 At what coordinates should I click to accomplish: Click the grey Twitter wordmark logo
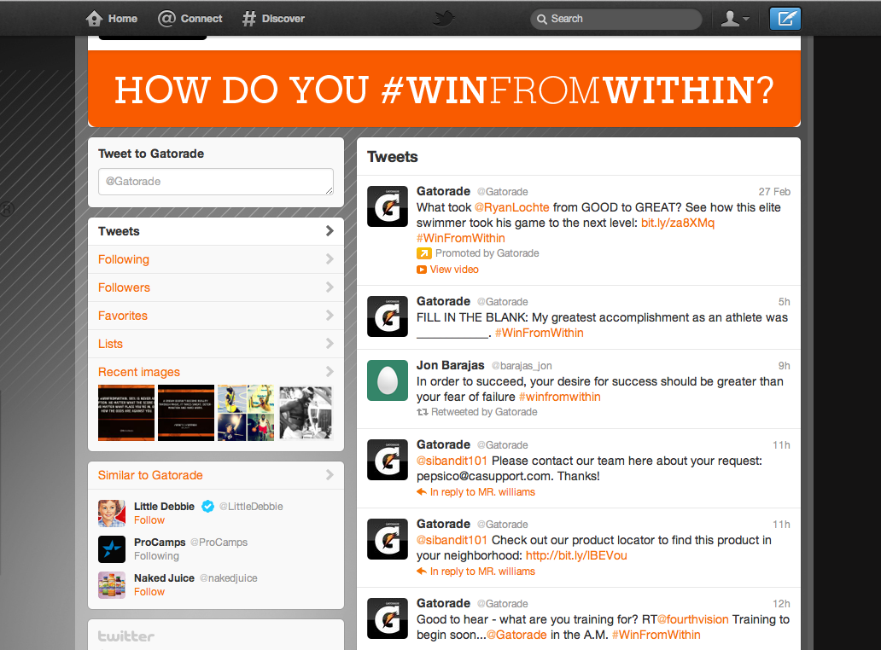tap(126, 636)
